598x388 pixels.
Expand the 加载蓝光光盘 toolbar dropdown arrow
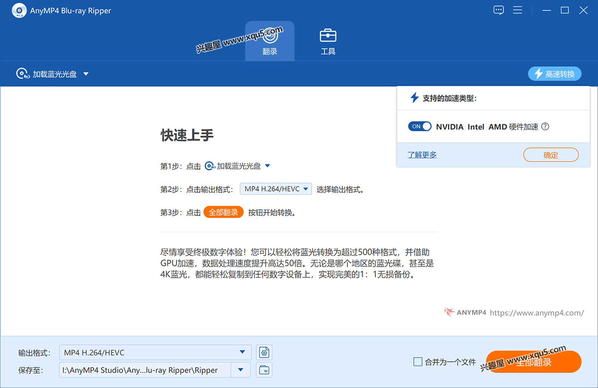(x=86, y=74)
